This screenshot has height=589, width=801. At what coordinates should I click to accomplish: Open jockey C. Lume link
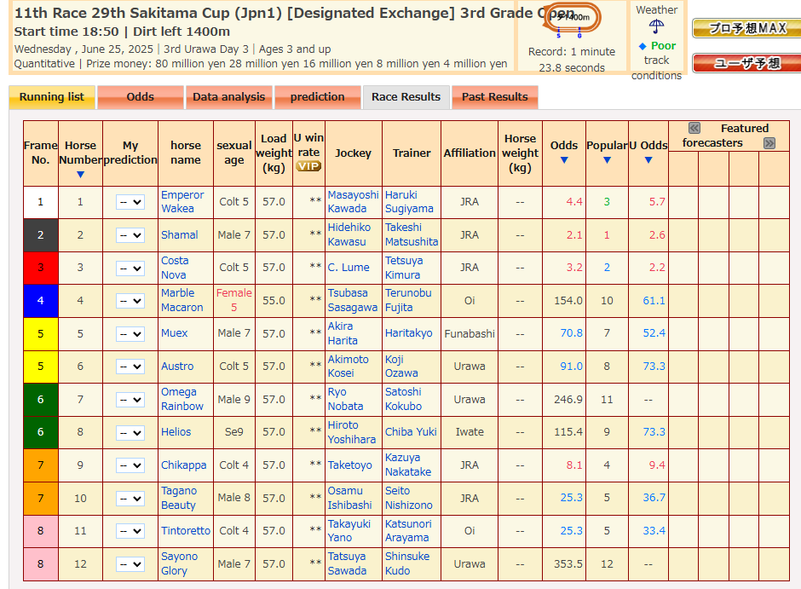(x=349, y=268)
